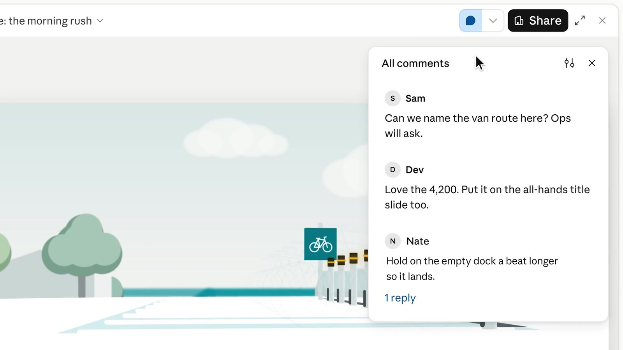This screenshot has width=623, height=350.
Task: Close the All comments panel
Action: pos(592,63)
